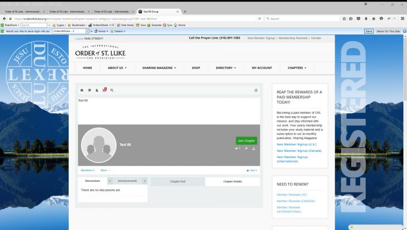This screenshot has height=230, width=407.
Task: Click the browser Home icon
Action: tap(373, 19)
